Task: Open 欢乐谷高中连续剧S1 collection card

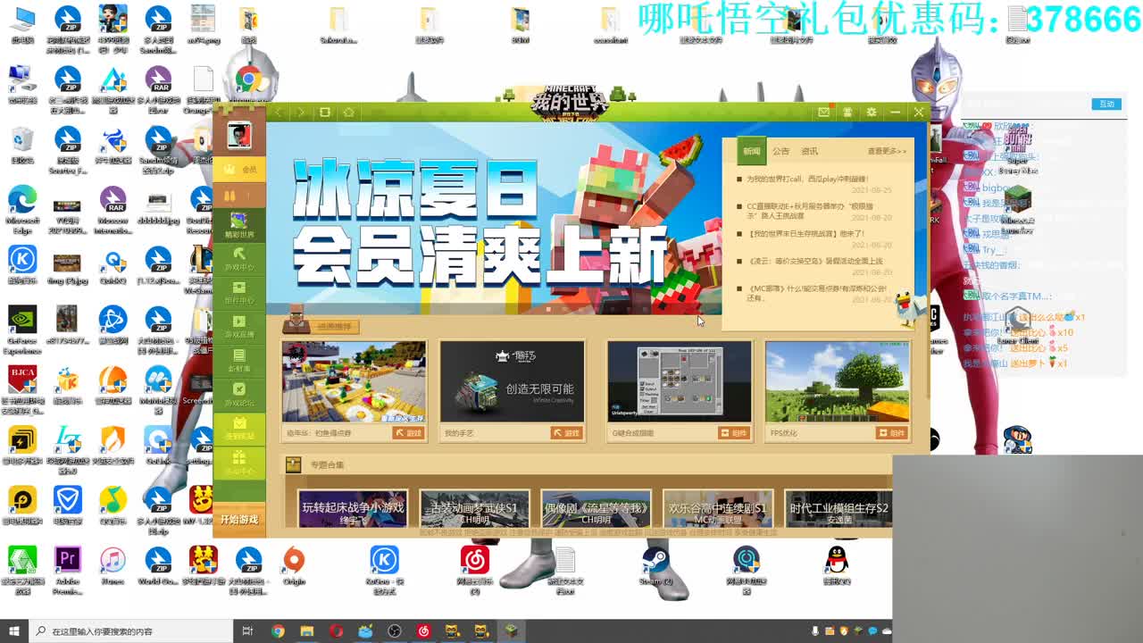Action: pyautogui.click(x=718, y=508)
